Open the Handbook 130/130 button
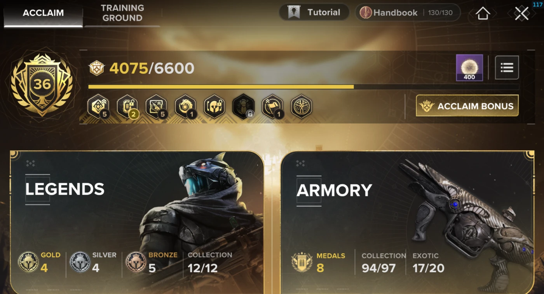 pos(408,12)
